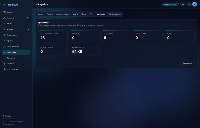Click the Сессий stat card
The height and width of the screenshot is (128, 200).
pyautogui.click(x=85, y=36)
